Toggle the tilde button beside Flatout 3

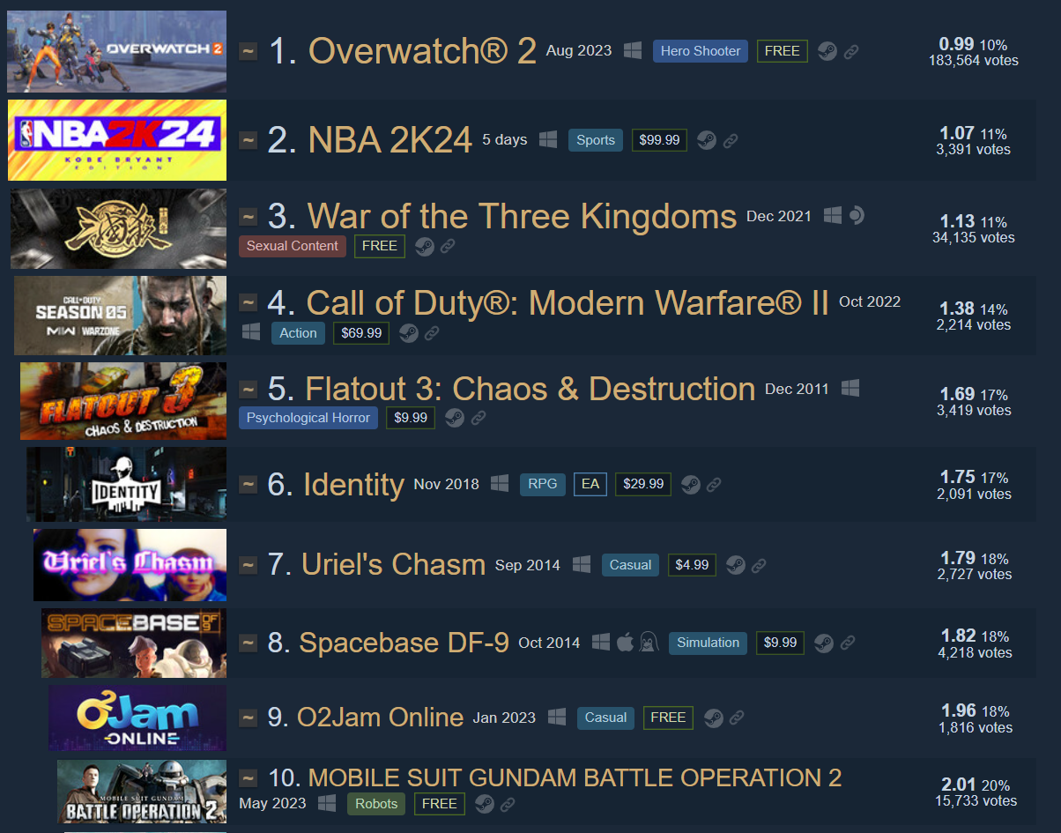point(249,390)
